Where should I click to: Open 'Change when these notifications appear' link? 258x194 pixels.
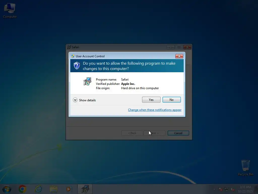pos(155,110)
